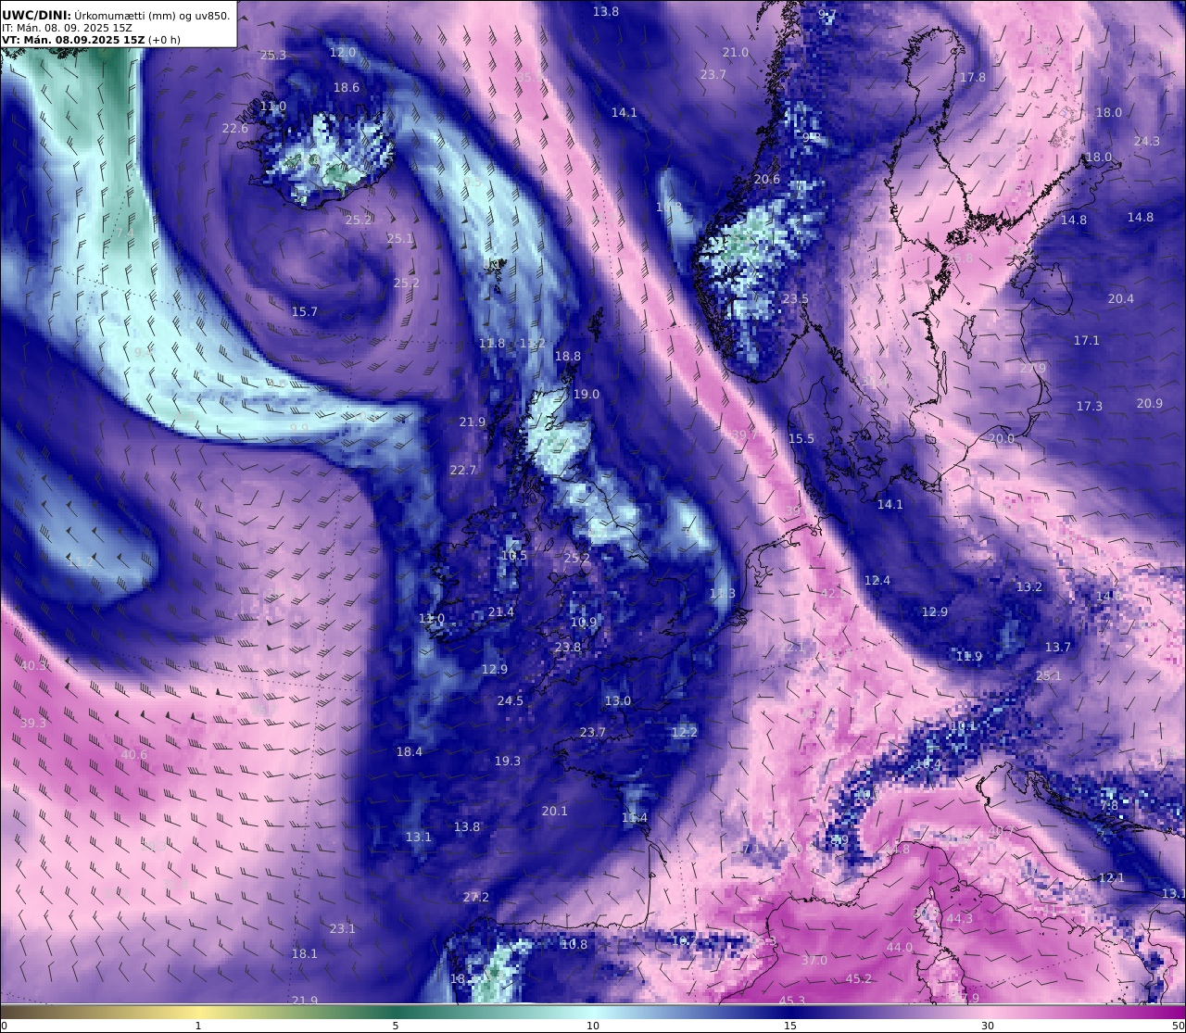
Task: Click the 12.4 value over Germany
Action: pos(877,581)
